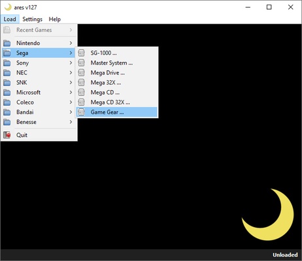Select the Mega CD ... entry
The height and width of the screenshot is (261, 302).
point(116,93)
